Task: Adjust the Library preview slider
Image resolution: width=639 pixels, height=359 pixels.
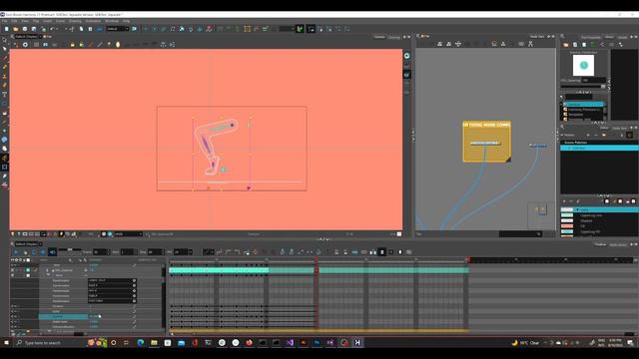Action: tap(583, 87)
